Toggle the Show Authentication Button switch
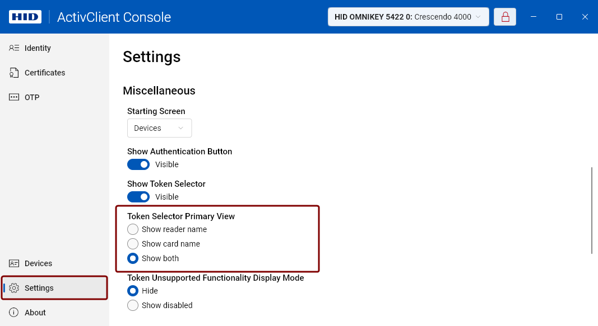 [x=138, y=164]
